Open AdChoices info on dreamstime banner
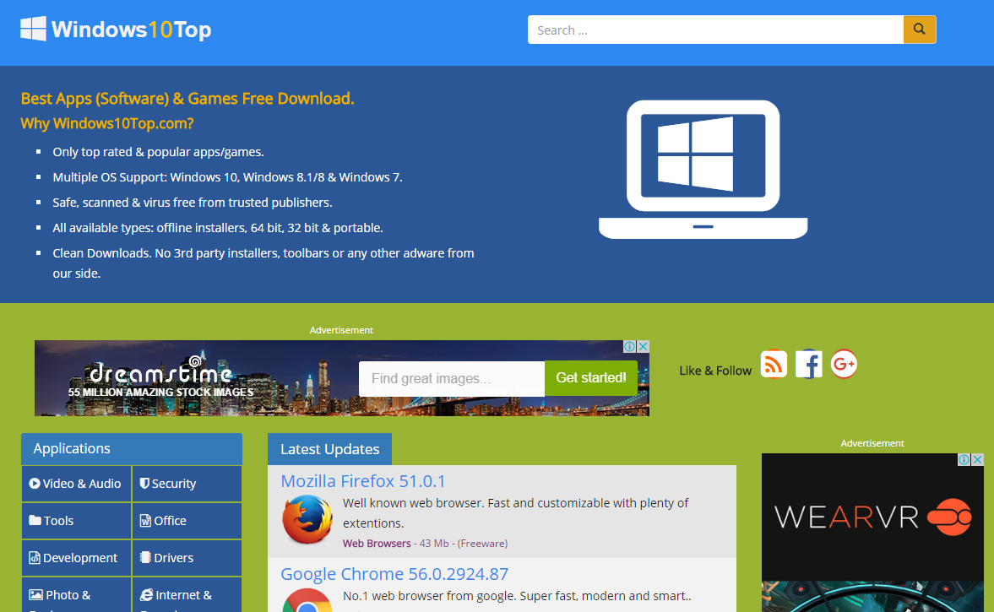Image resolution: width=994 pixels, height=612 pixels. [x=629, y=347]
